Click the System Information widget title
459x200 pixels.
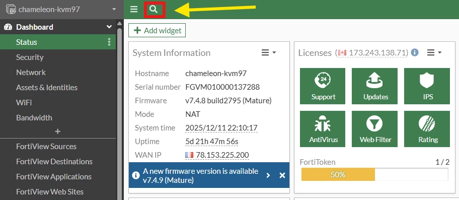(172, 53)
